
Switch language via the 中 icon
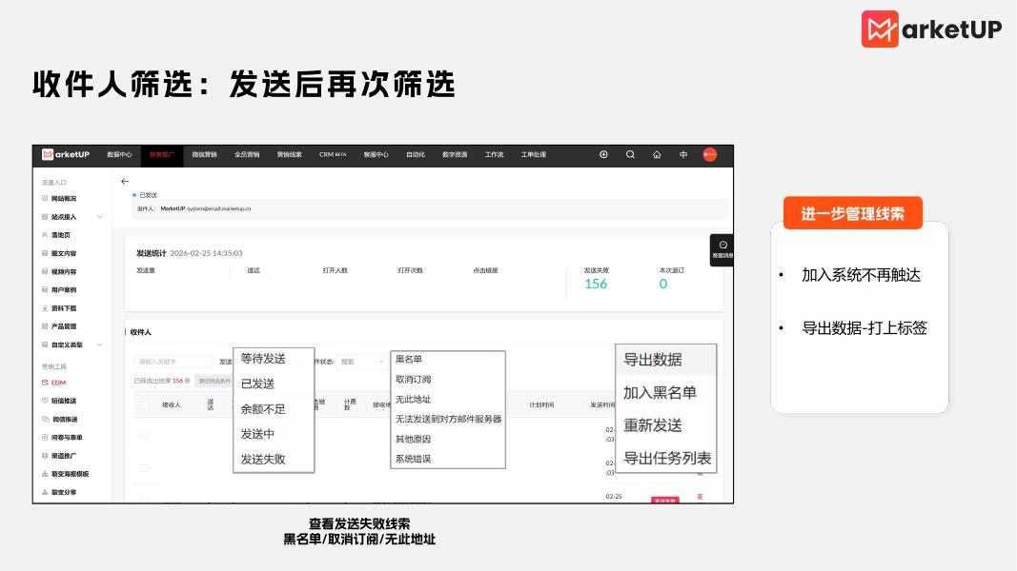point(683,154)
